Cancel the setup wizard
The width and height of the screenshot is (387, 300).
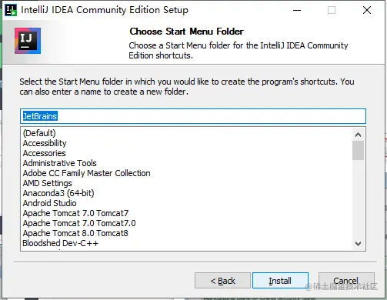346,281
